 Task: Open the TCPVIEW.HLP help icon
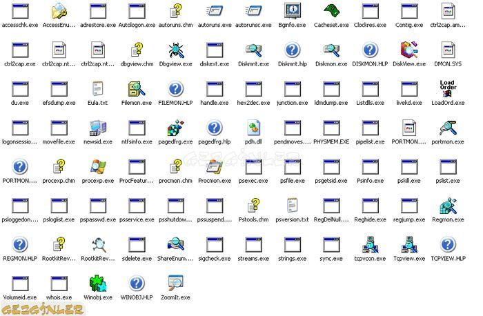(448, 244)
